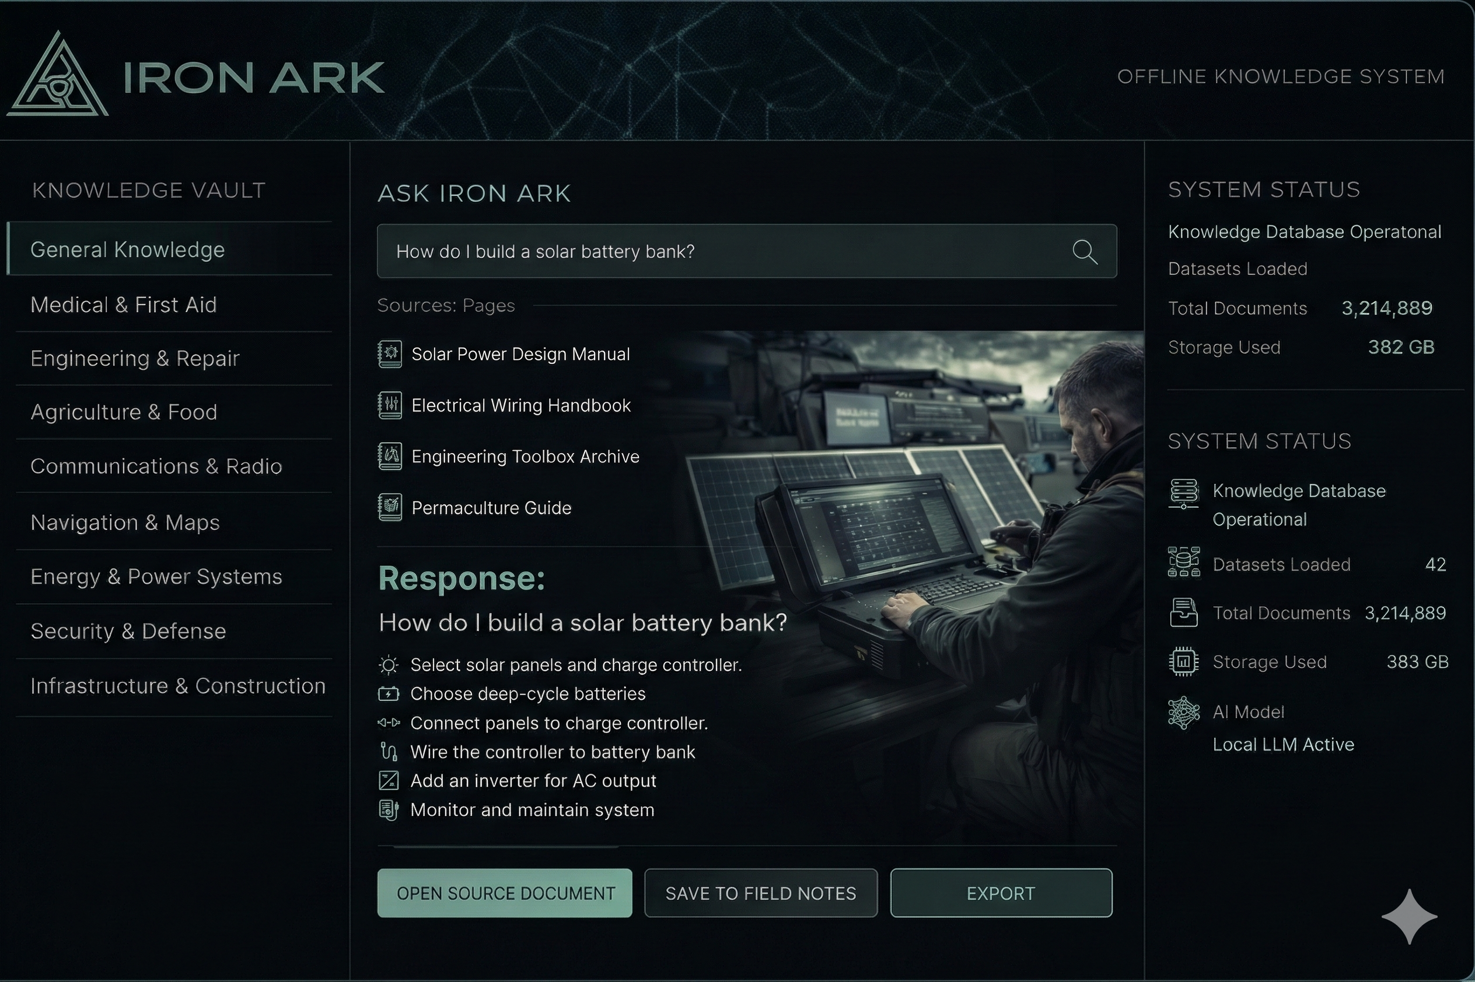Open the Energy & Power Systems category
The width and height of the screenshot is (1475, 982).
point(156,577)
